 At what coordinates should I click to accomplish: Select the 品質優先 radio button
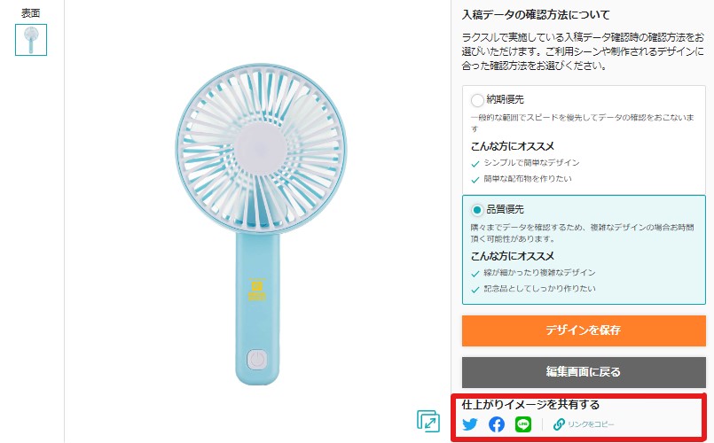pyautogui.click(x=477, y=210)
